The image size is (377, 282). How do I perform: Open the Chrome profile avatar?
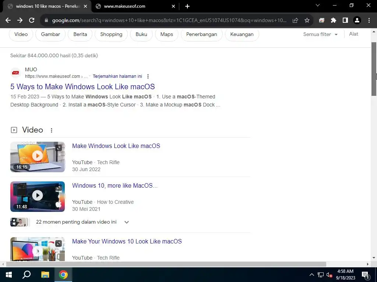[357, 21]
